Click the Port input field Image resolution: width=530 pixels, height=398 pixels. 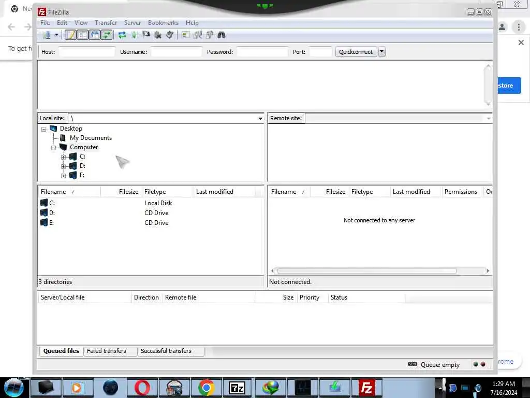[x=320, y=52]
